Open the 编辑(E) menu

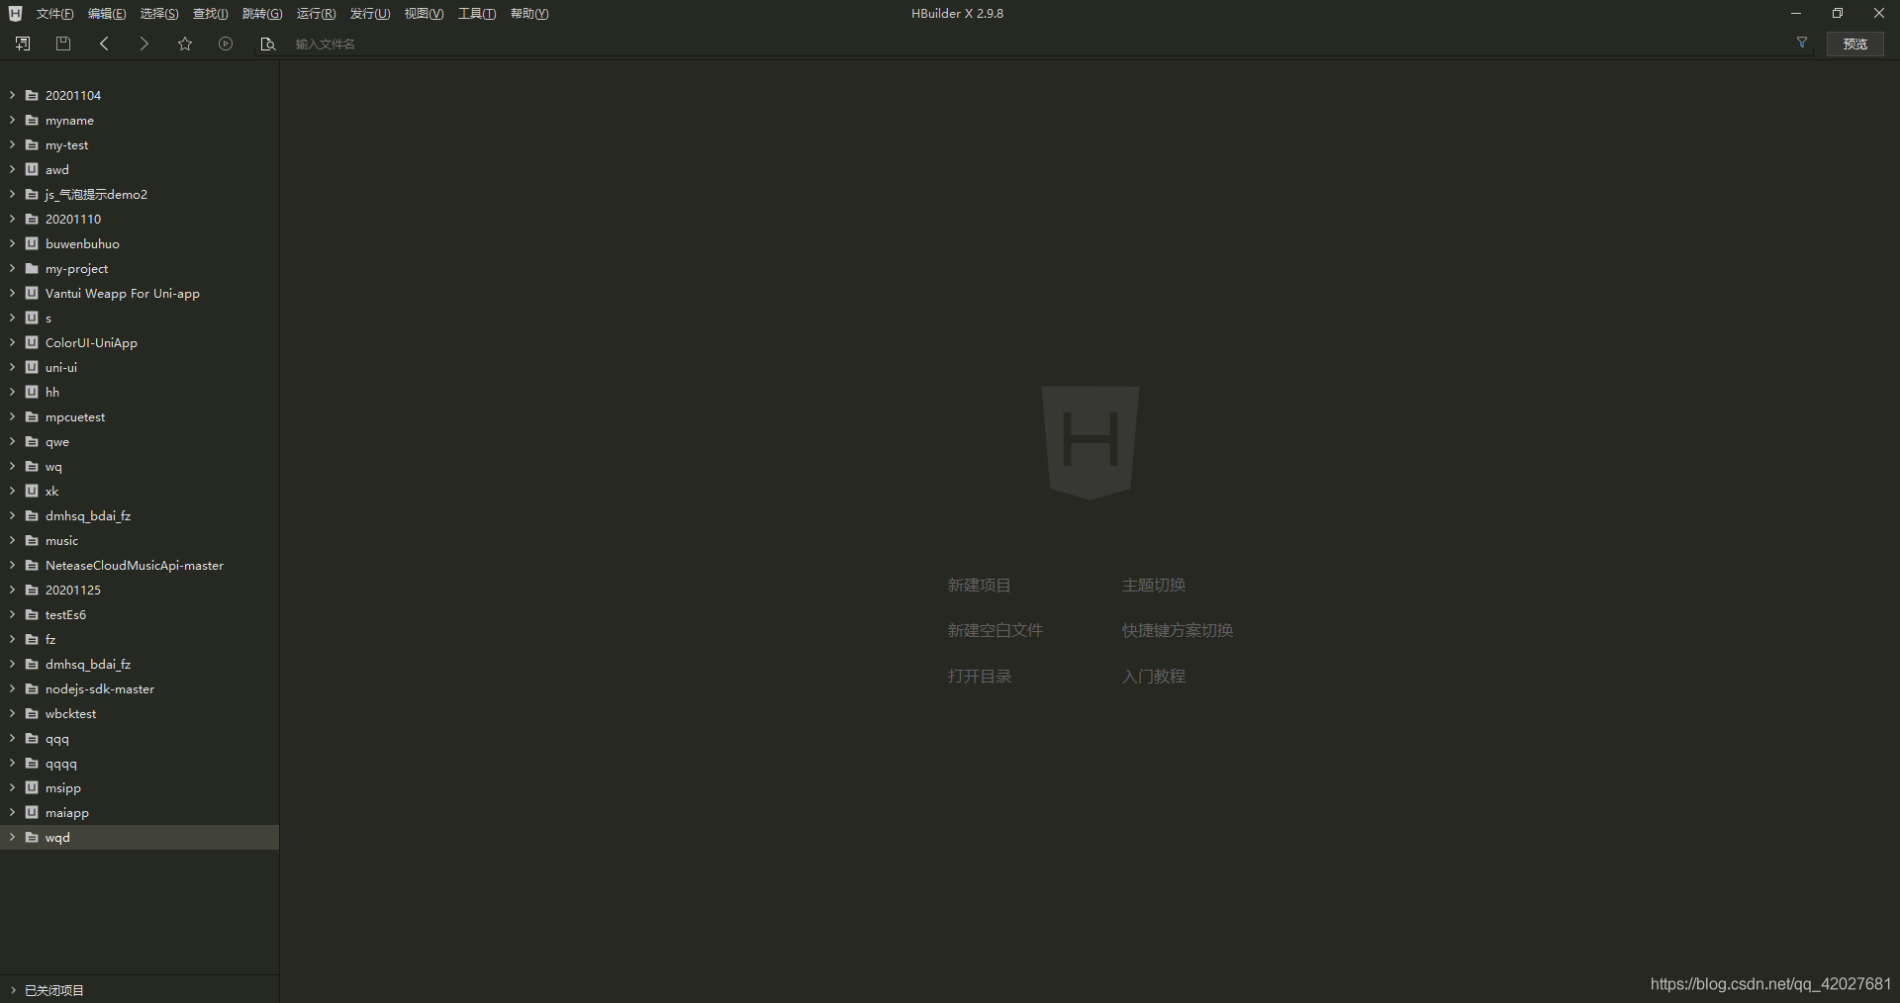[x=107, y=14]
